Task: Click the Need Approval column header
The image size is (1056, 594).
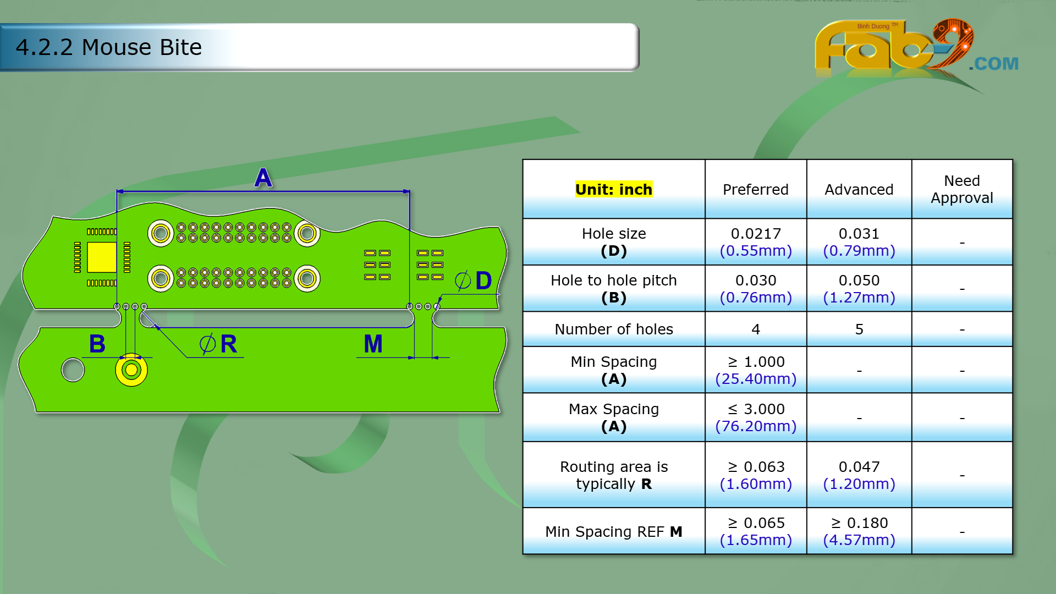Action: coord(961,189)
